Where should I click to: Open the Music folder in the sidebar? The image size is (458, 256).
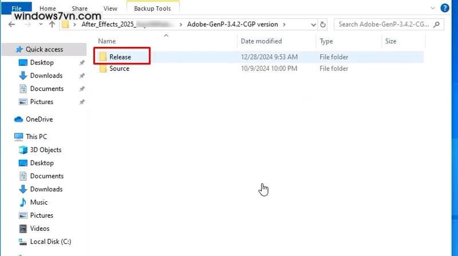[x=38, y=202]
